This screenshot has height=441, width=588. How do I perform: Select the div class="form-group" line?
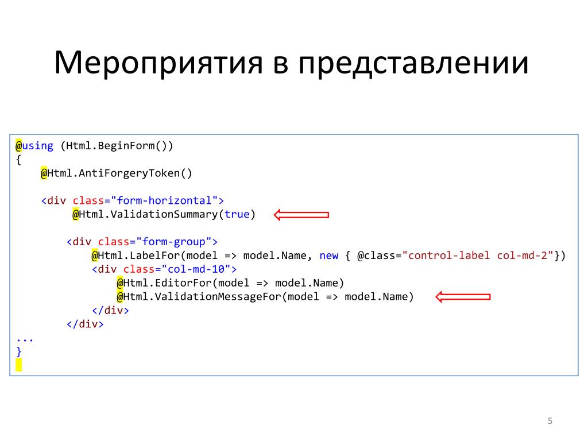(142, 242)
